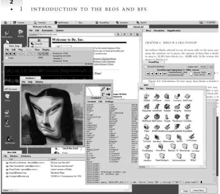The width and height of the screenshot is (220, 194).
Task: Launch CDPlayer from the apps window
Action: click(157, 97)
